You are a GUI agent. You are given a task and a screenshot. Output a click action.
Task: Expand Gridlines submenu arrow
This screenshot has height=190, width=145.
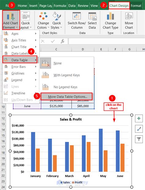[35, 73]
